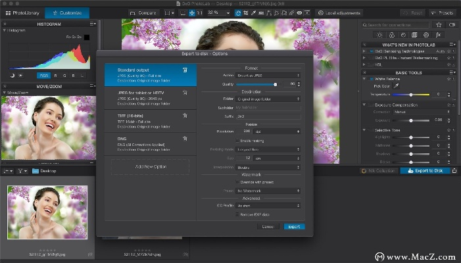461x263 pixels.
Task: Open the fx effects palette icon
Action: tap(439, 34)
